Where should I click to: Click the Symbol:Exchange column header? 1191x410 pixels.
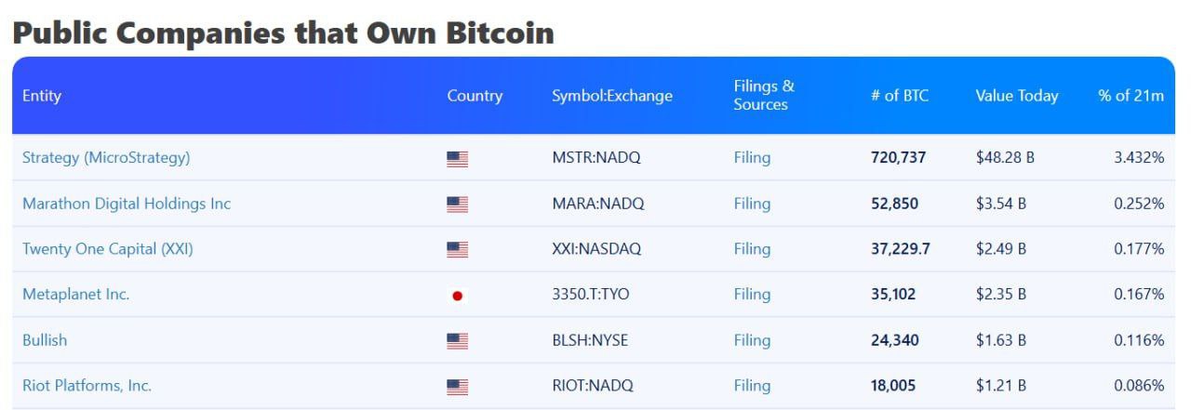click(x=612, y=96)
